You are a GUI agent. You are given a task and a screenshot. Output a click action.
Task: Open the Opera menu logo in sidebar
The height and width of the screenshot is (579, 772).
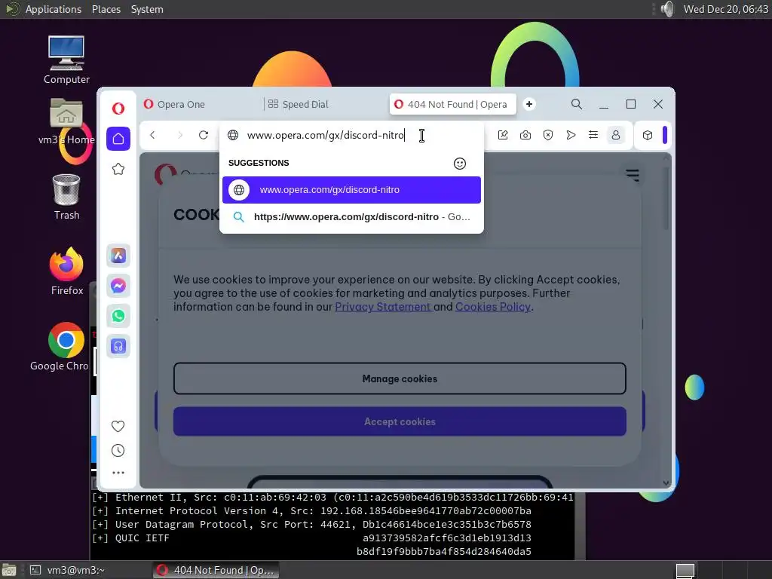point(118,109)
